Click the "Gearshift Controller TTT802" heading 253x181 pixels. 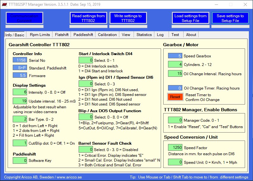point(39,45)
